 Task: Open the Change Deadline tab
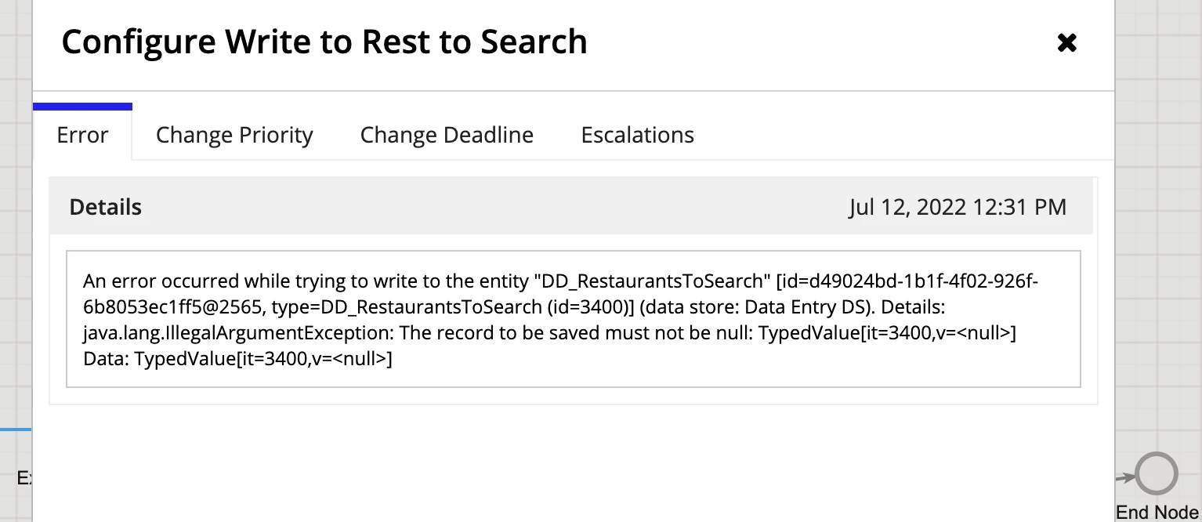[x=447, y=135]
